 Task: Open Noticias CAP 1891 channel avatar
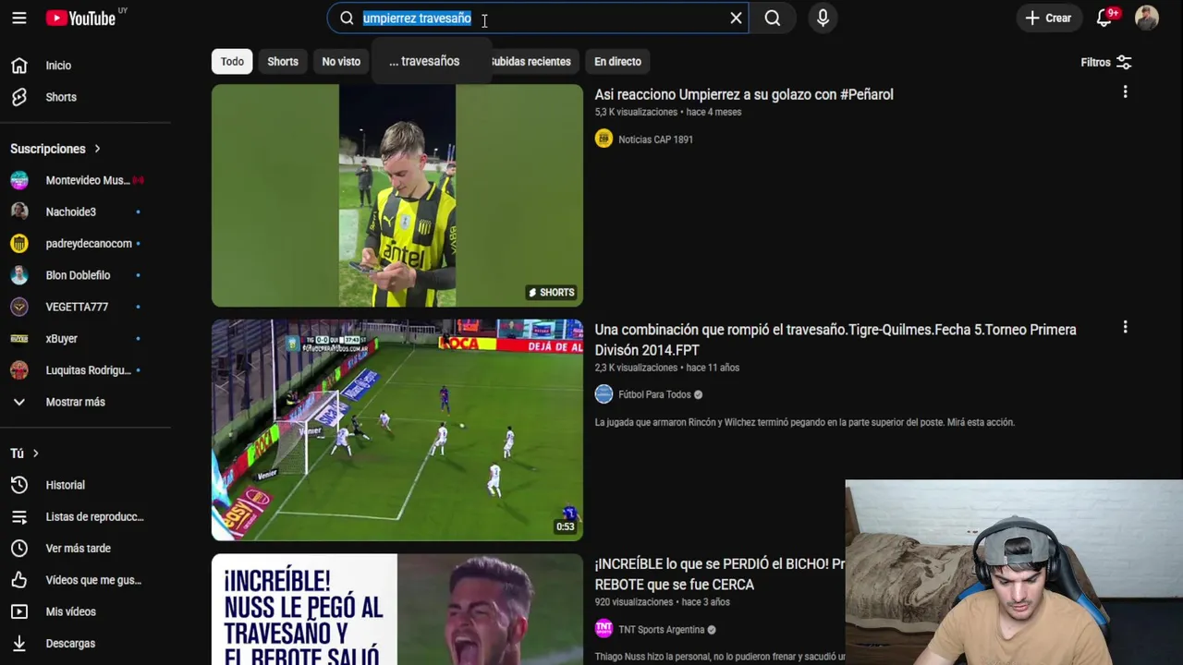point(604,139)
